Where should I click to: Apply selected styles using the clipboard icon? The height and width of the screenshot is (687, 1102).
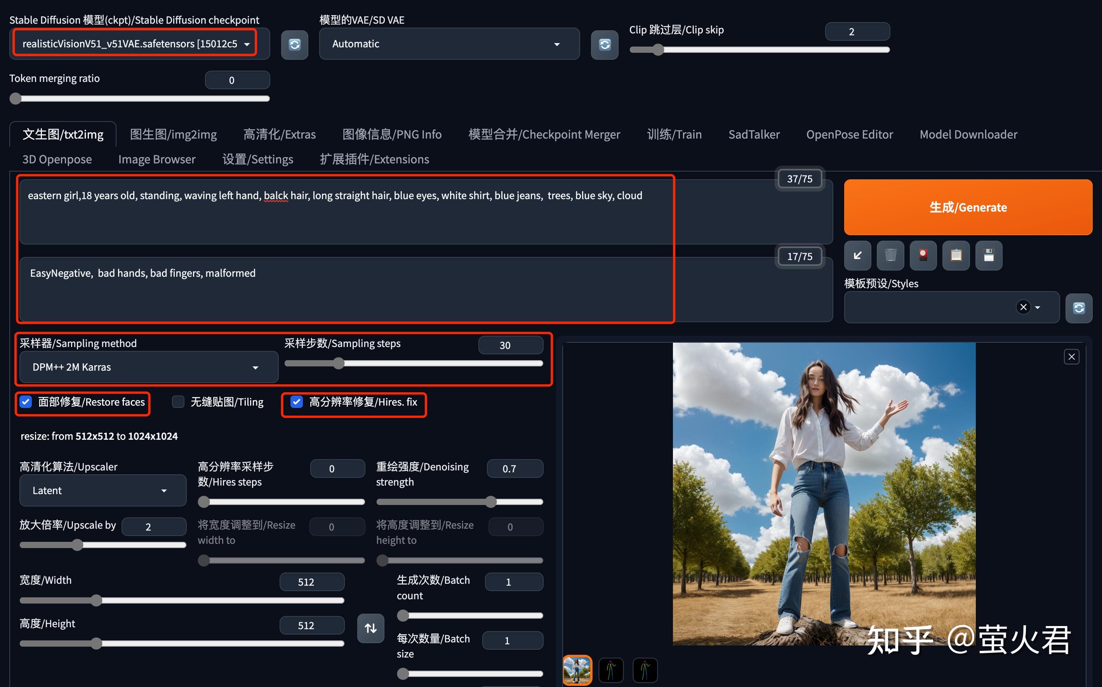click(956, 255)
